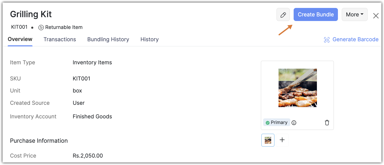Go to the Overview tab
Screen dimensions: 384x165
[x=20, y=39]
